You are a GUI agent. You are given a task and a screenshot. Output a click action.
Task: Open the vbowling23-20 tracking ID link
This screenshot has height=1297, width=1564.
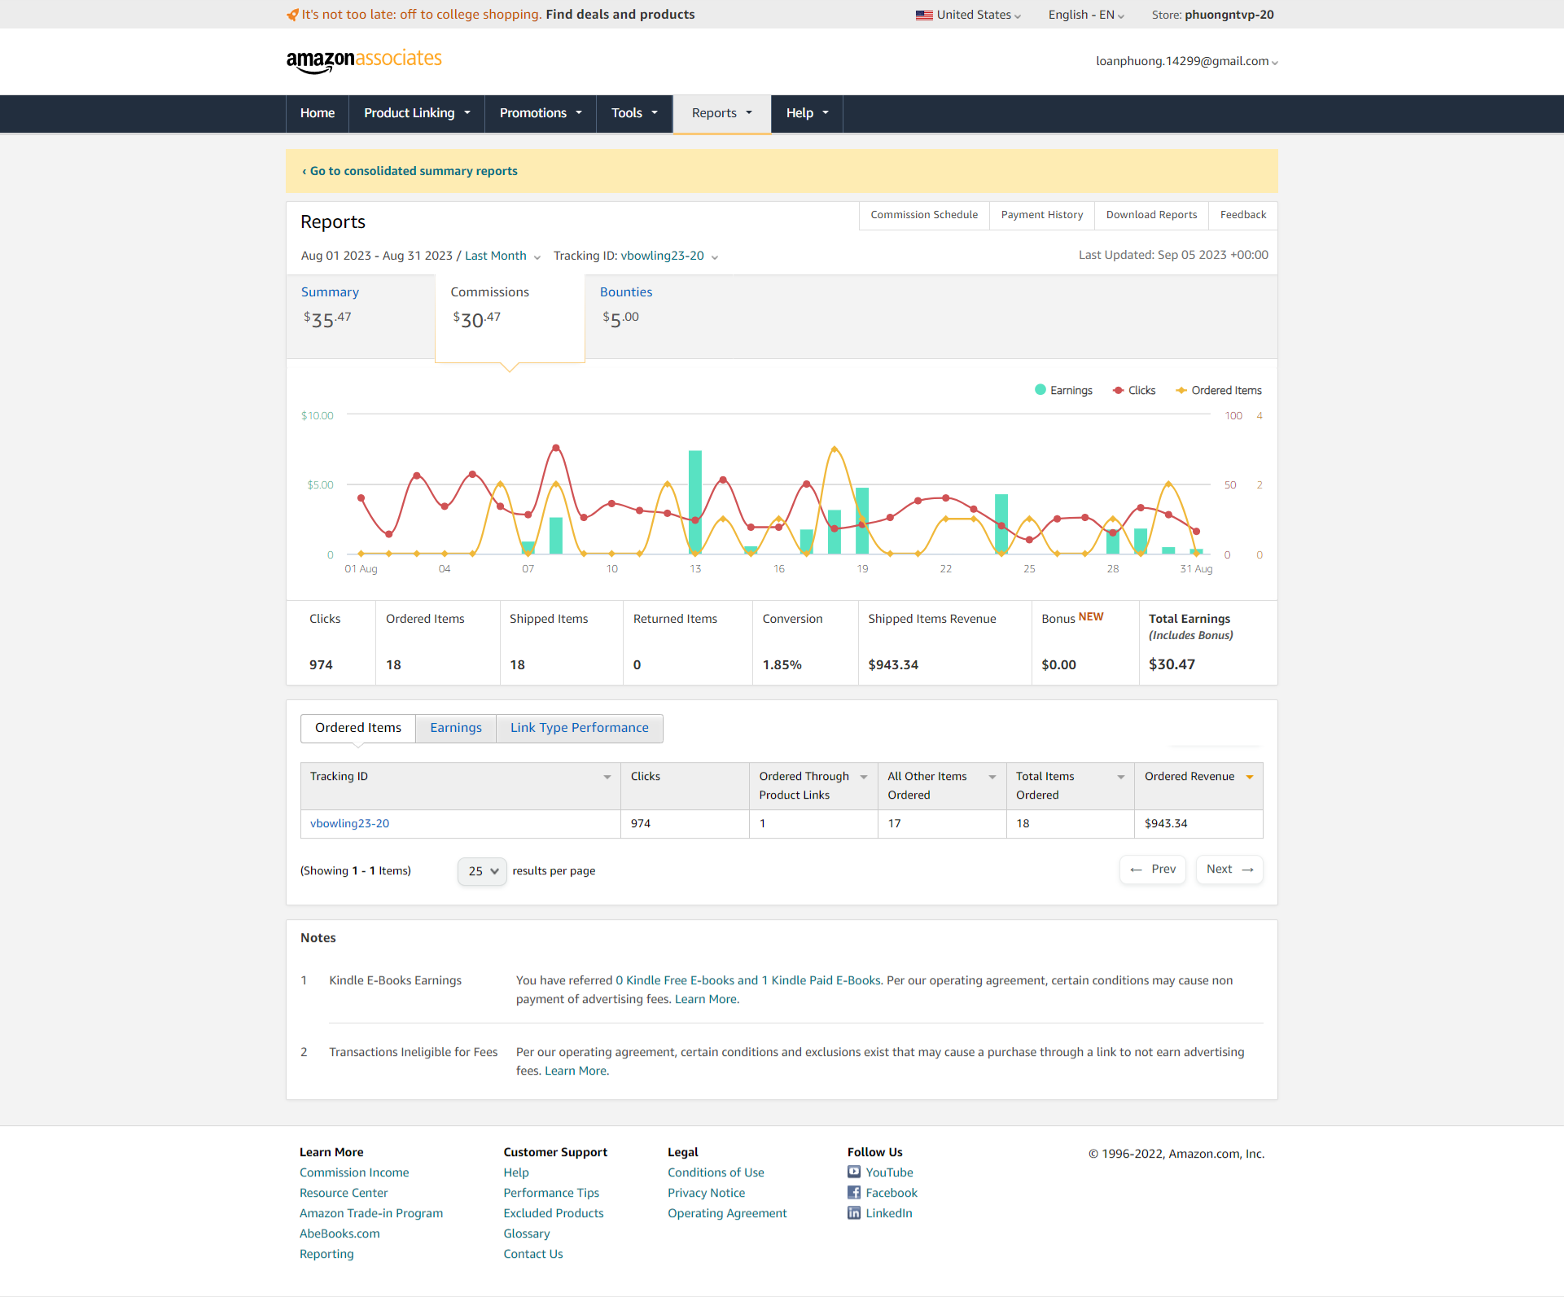tap(349, 823)
